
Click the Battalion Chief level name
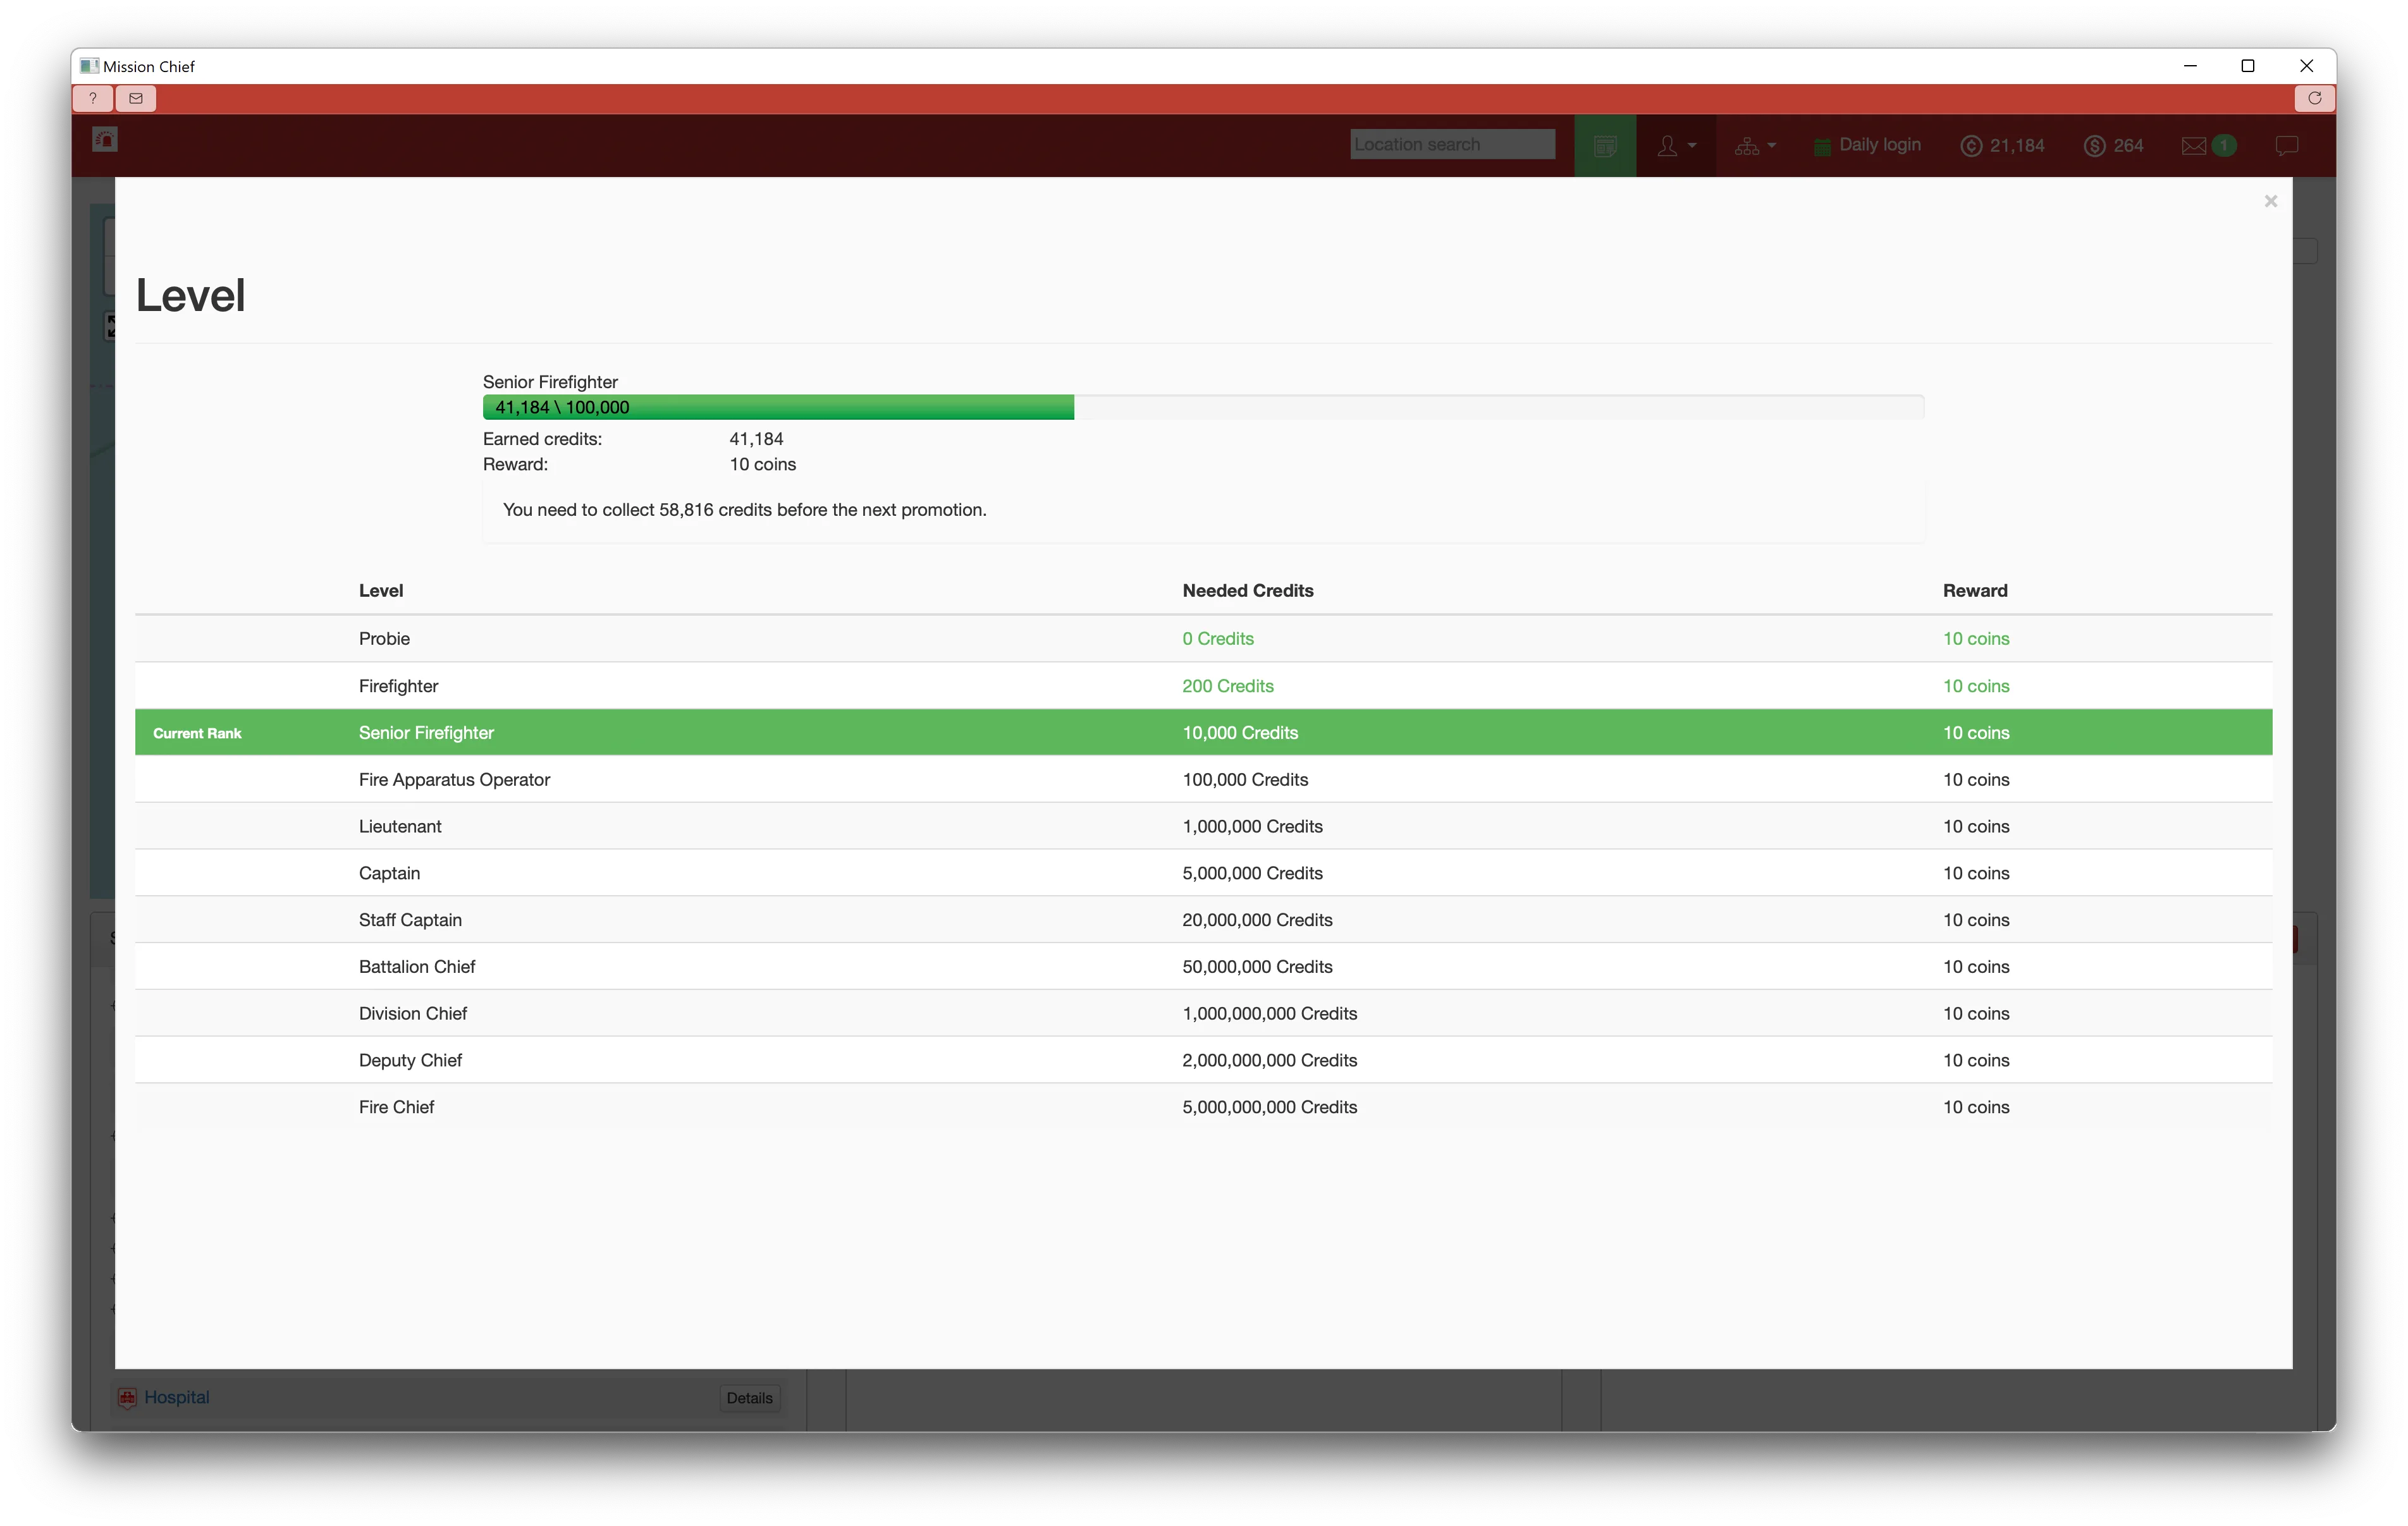click(x=417, y=967)
